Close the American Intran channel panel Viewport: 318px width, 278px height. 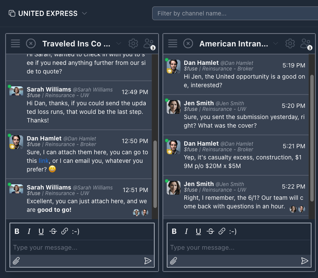tap(188, 43)
